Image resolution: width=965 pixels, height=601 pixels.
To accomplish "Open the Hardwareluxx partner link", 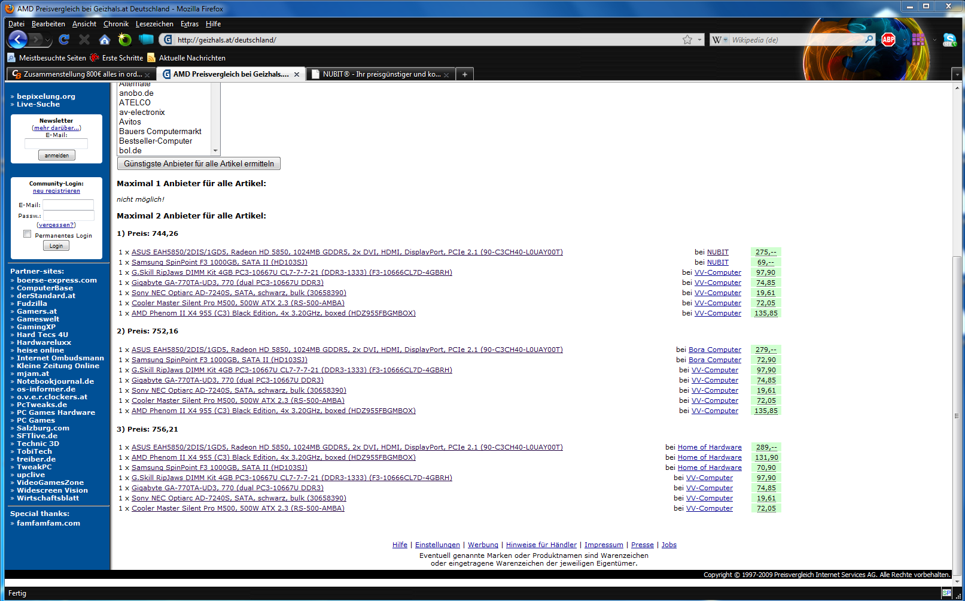I will (44, 342).
